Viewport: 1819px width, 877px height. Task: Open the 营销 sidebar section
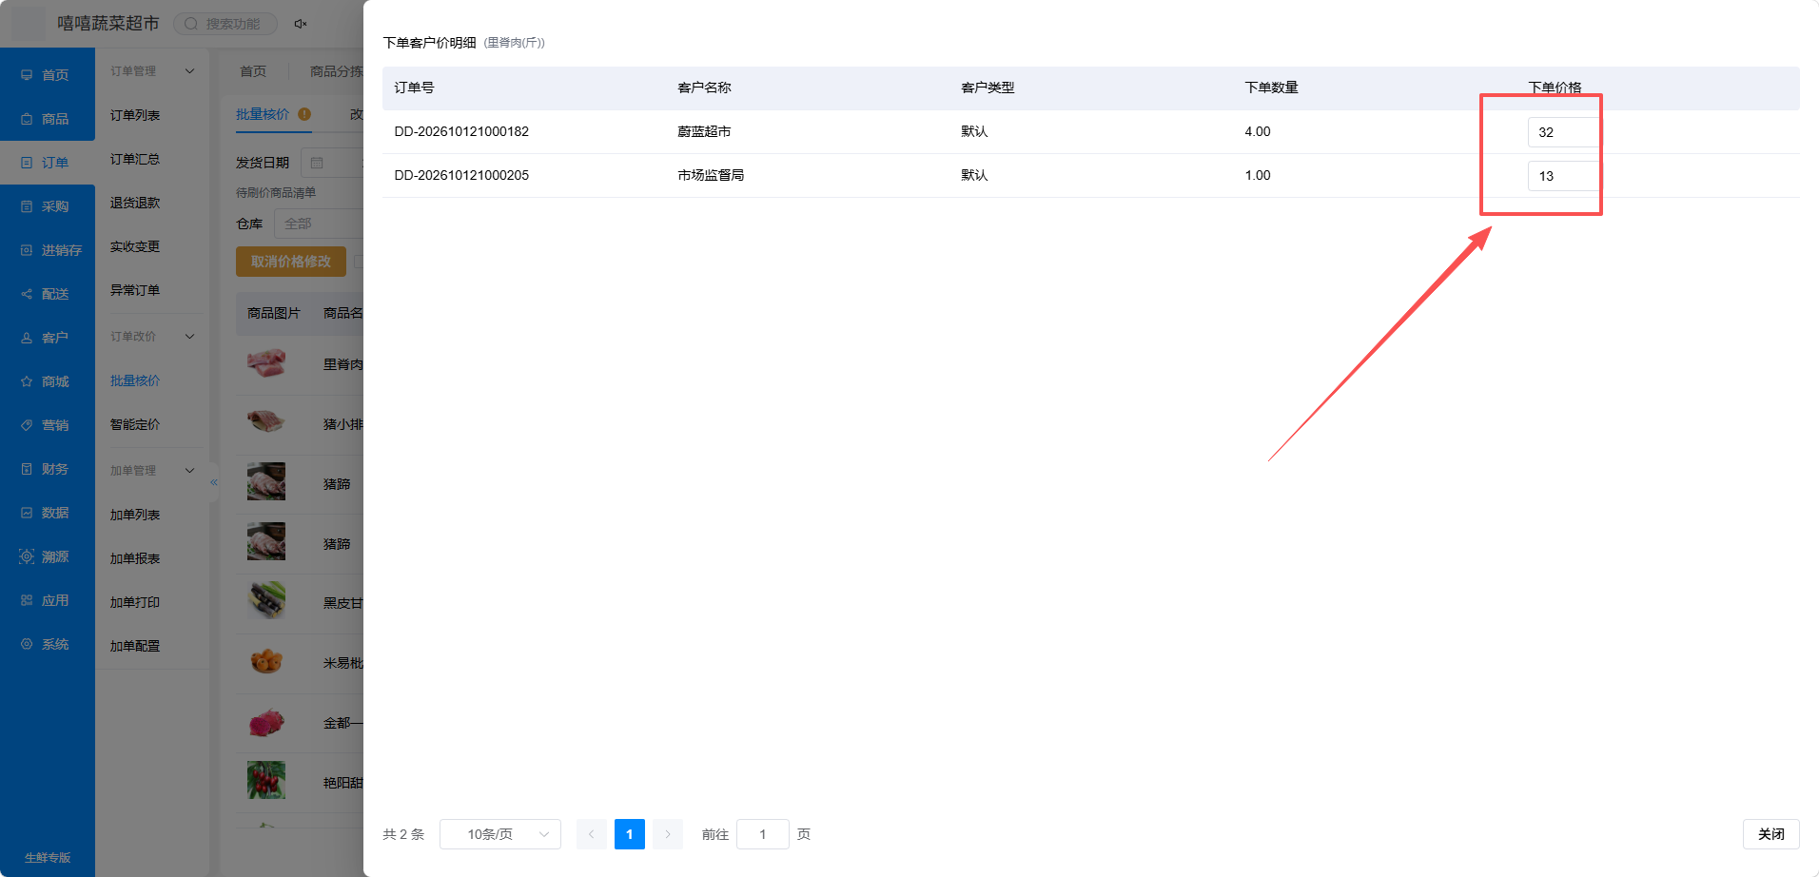47,425
